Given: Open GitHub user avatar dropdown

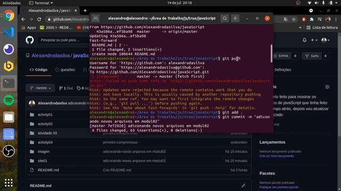Looking at the screenshot, I should pos(326,40).
